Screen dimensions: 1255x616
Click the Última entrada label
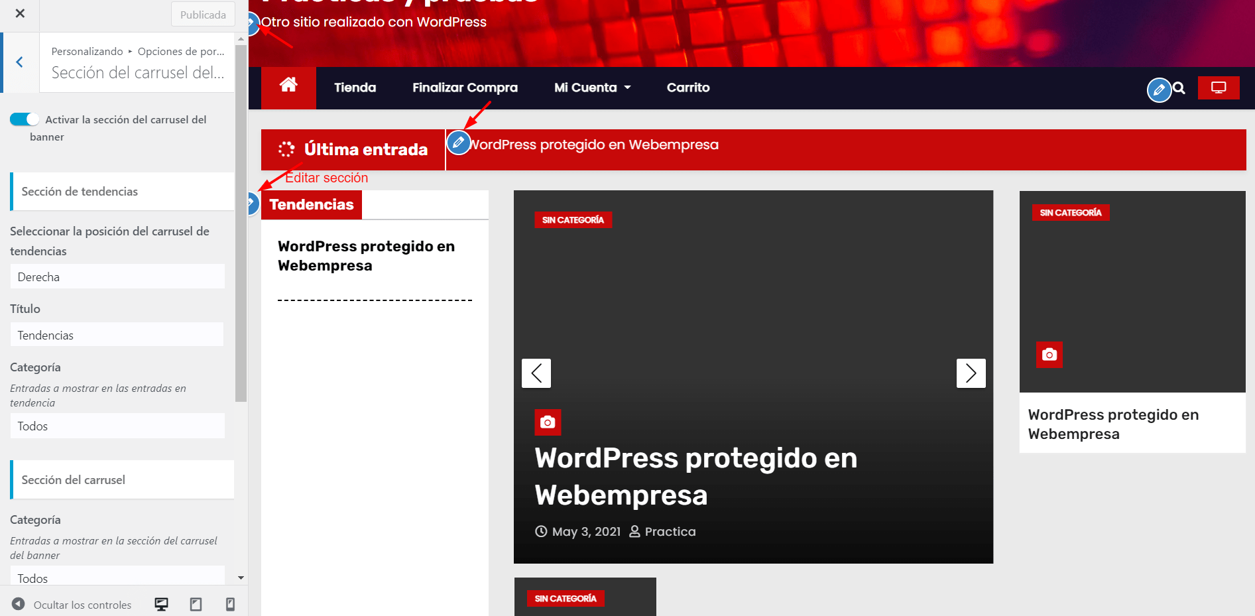365,150
